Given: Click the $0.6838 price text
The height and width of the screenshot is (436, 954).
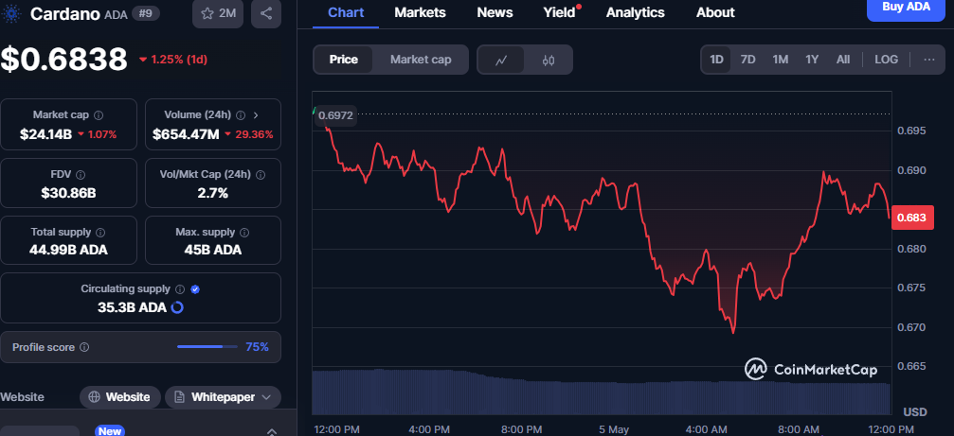Looking at the screenshot, I should [x=63, y=60].
